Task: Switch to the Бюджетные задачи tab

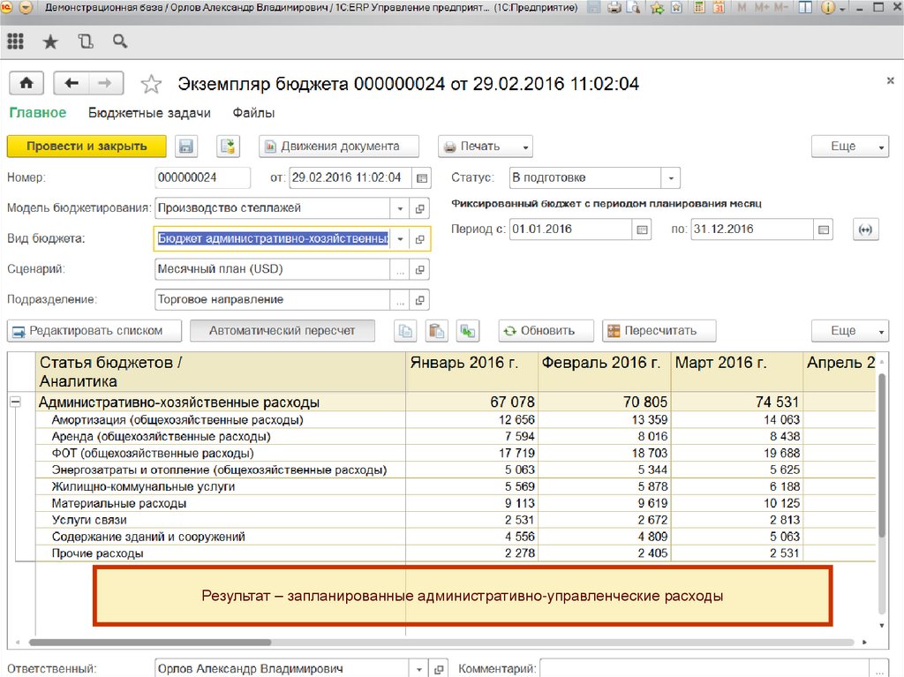Action: coord(149,113)
